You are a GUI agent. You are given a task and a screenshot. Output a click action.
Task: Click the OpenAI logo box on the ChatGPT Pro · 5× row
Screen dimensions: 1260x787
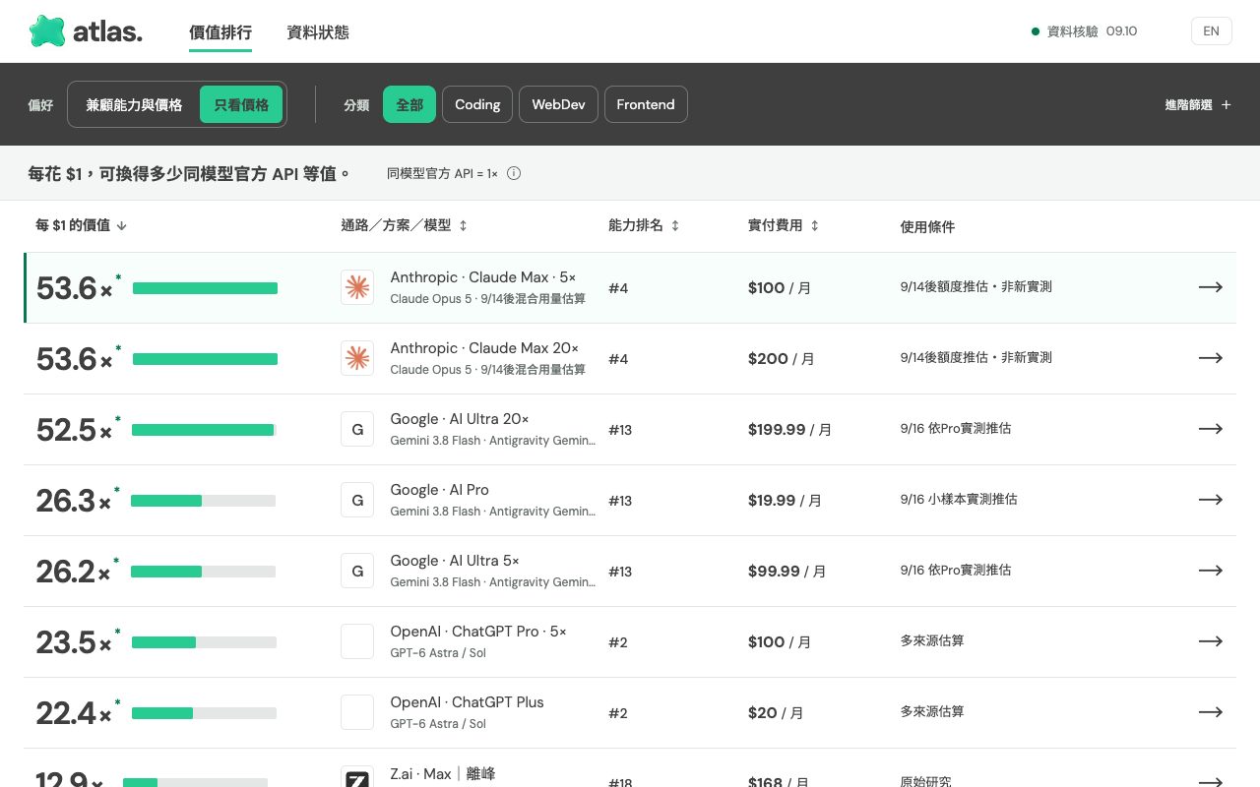tap(357, 641)
